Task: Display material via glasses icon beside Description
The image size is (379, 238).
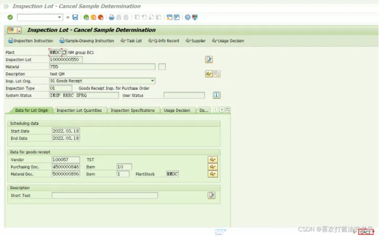Action: coord(209,74)
